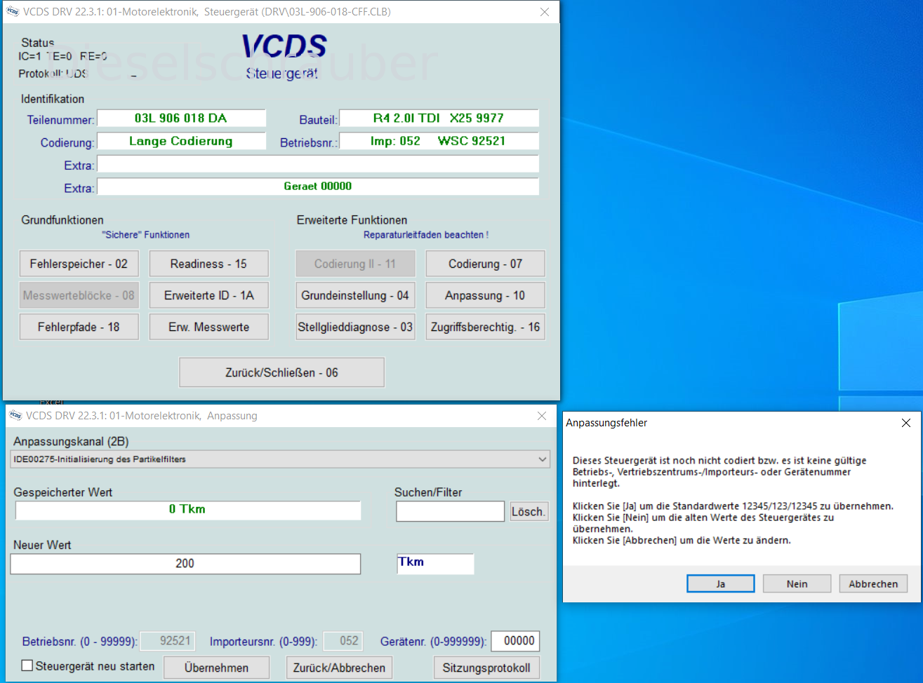Click Gespeicherter Wert showing 0 Tkm

(x=187, y=510)
